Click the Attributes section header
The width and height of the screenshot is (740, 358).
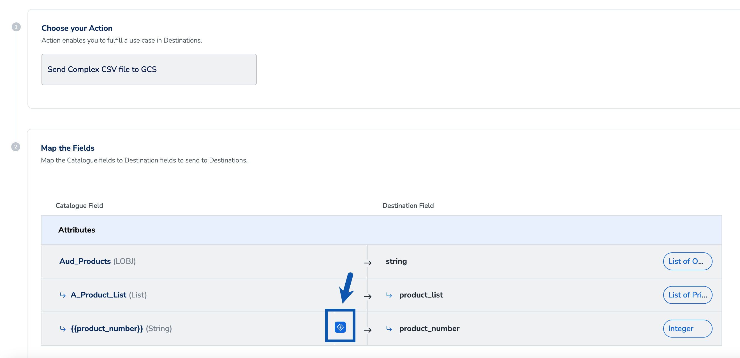pos(77,230)
